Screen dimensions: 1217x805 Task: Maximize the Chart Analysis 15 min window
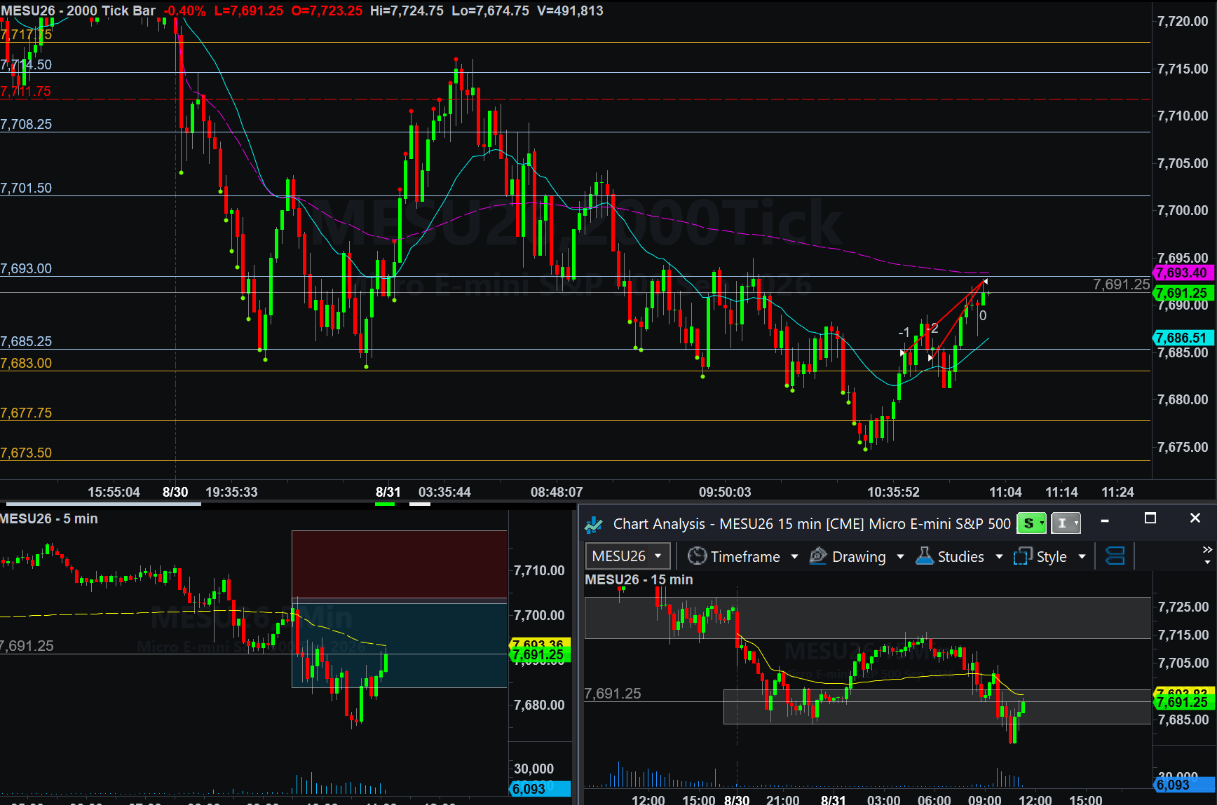point(1150,518)
